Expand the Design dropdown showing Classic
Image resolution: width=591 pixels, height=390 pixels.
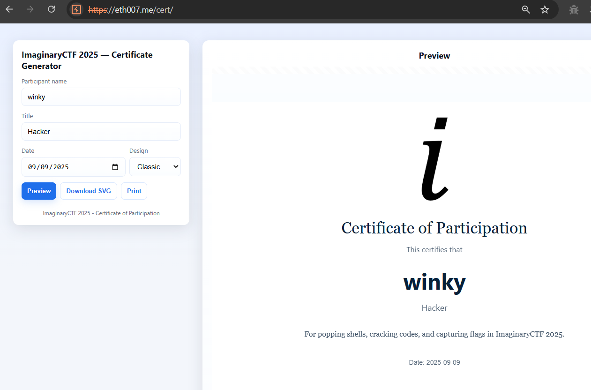coord(155,167)
